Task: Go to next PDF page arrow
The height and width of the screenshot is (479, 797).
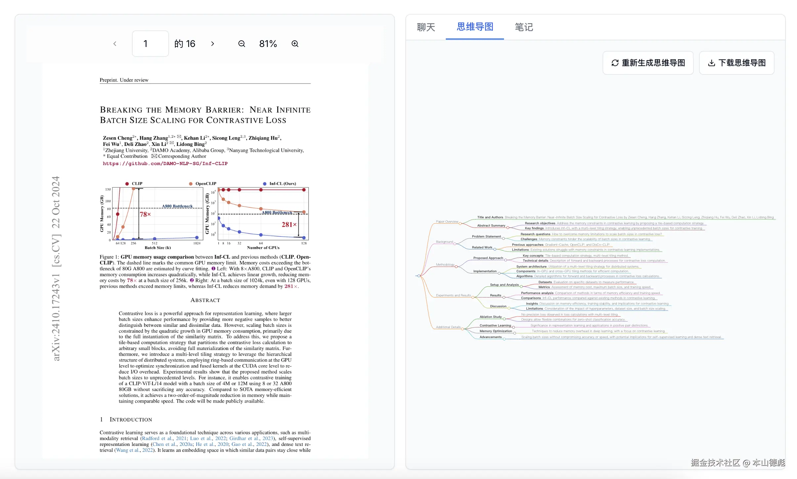Action: pos(213,44)
